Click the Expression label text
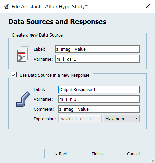 45,119
